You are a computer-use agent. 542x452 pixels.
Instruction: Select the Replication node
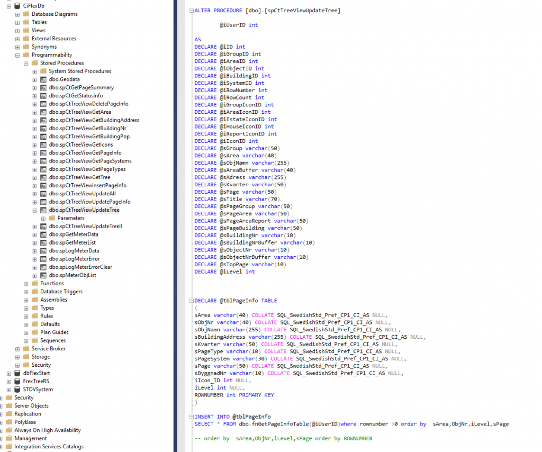click(28, 414)
